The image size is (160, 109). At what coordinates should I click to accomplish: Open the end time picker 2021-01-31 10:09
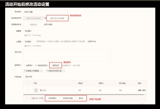(57, 18)
